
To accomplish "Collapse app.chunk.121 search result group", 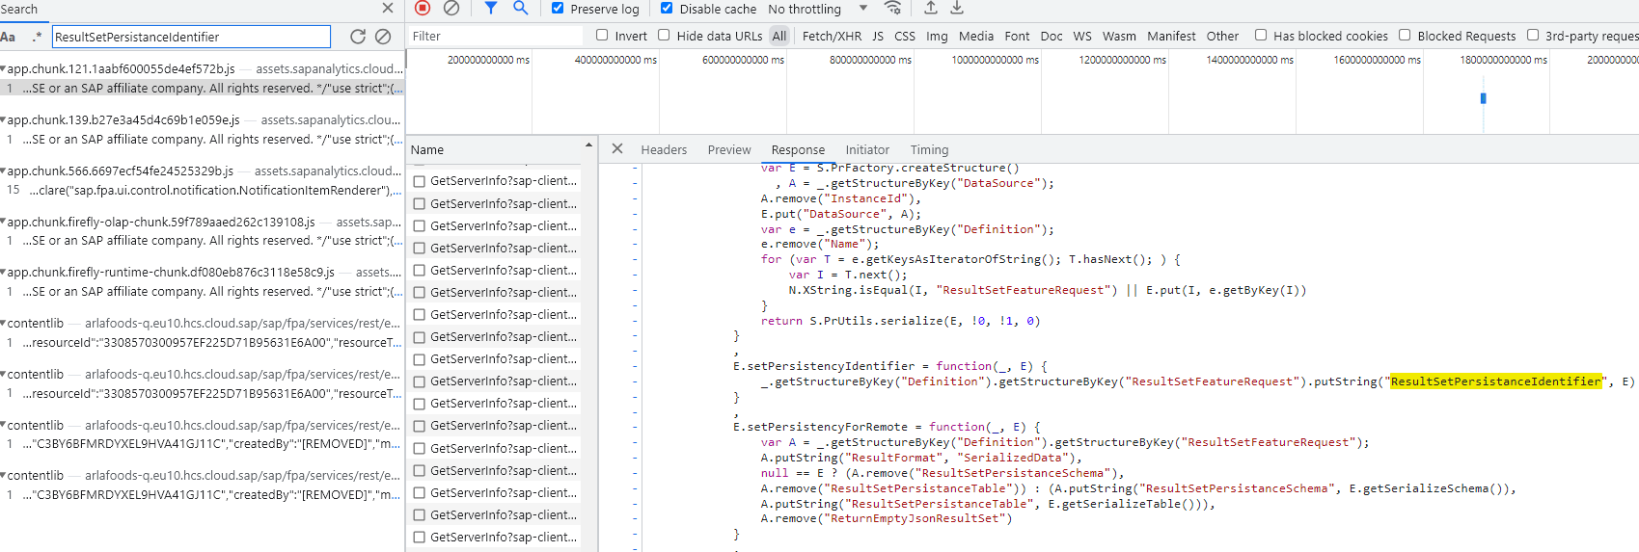I will coord(4,69).
